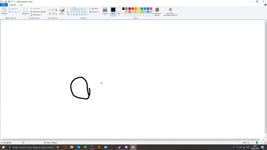This screenshot has height=150, width=267.
Task: Click the Cut (Вырезать) button
Action: point(13,8)
